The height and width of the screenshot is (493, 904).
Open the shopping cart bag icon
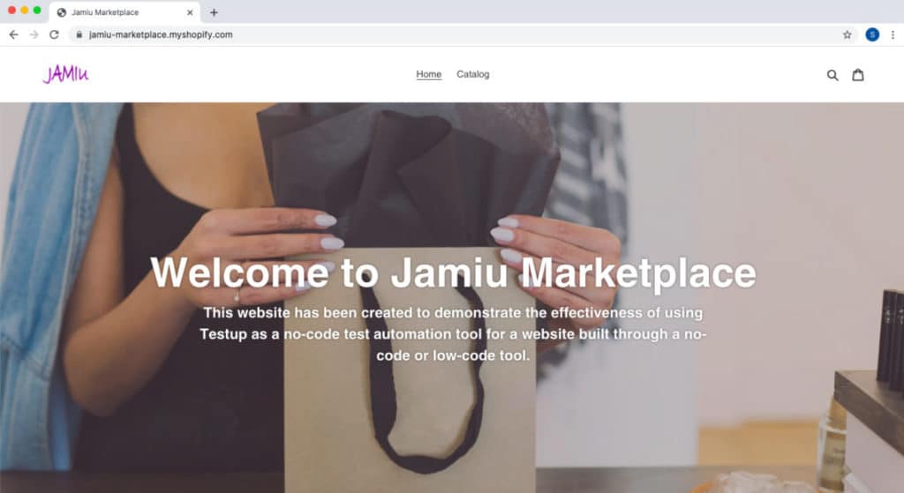tap(858, 75)
